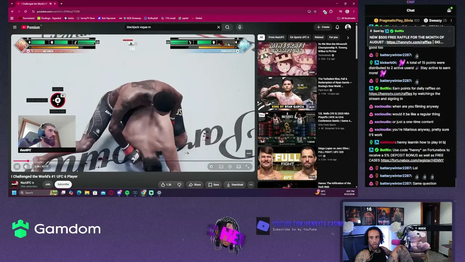Click the Windows taskbar Search box

click(38, 193)
